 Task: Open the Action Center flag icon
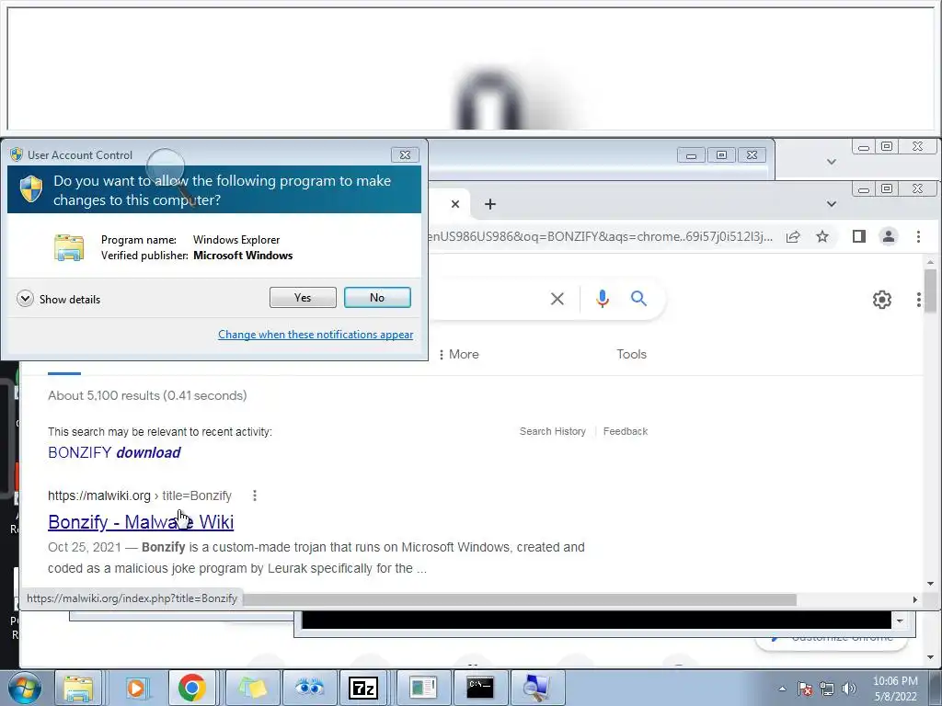pos(805,689)
